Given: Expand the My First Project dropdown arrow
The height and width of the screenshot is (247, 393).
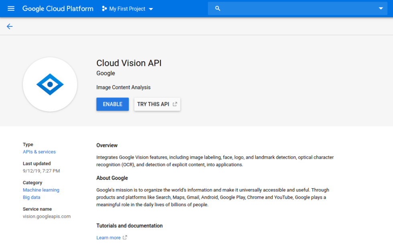Looking at the screenshot, I should (151, 9).
